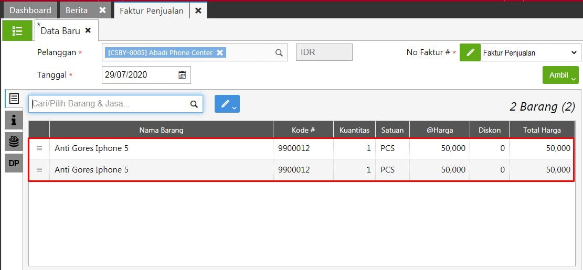The height and width of the screenshot is (270, 583).
Task: Click the Tanggal date input field
Action: coord(146,74)
